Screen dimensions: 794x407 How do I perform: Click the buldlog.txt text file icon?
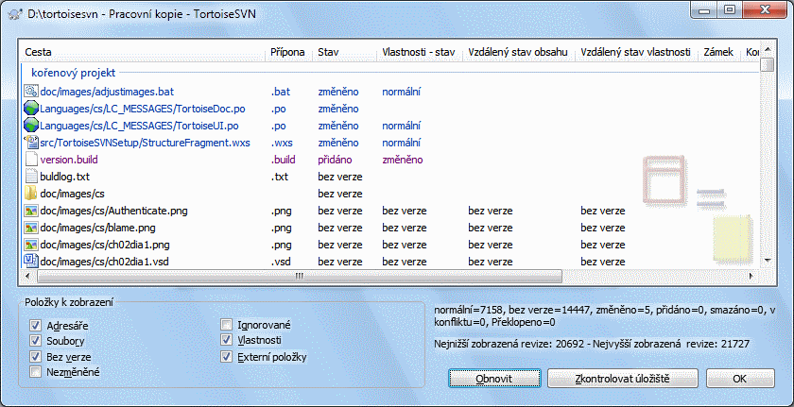(x=31, y=177)
